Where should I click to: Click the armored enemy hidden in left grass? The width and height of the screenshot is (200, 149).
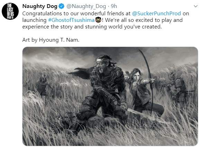pos(42,84)
